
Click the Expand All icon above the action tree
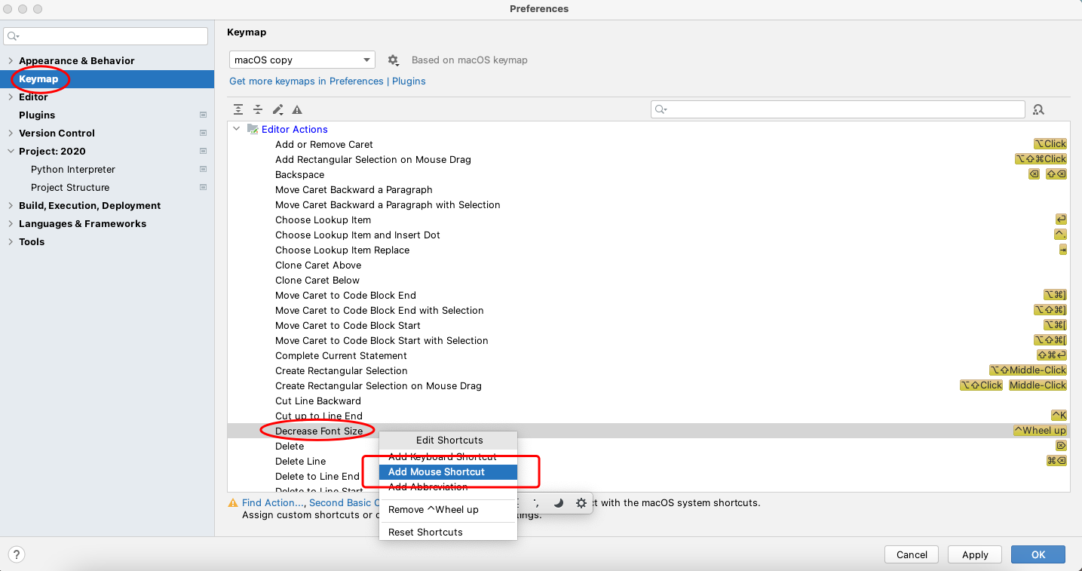coord(238,109)
